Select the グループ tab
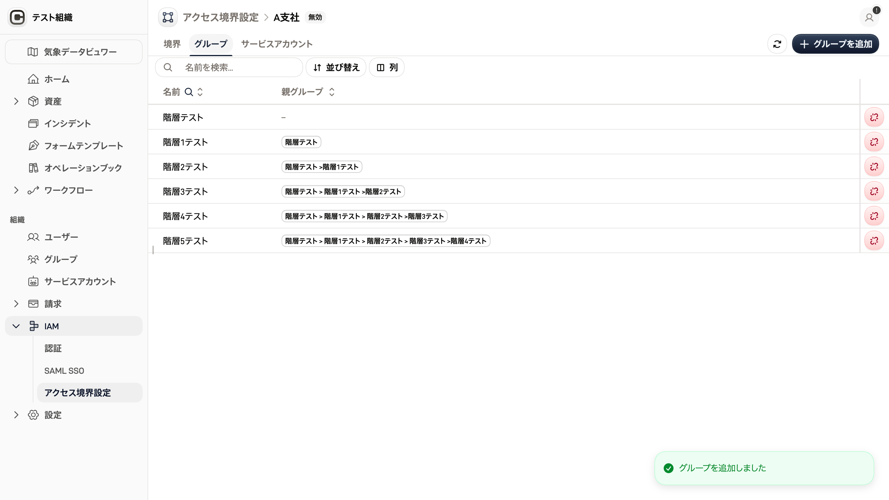The width and height of the screenshot is (889, 500). (x=211, y=44)
